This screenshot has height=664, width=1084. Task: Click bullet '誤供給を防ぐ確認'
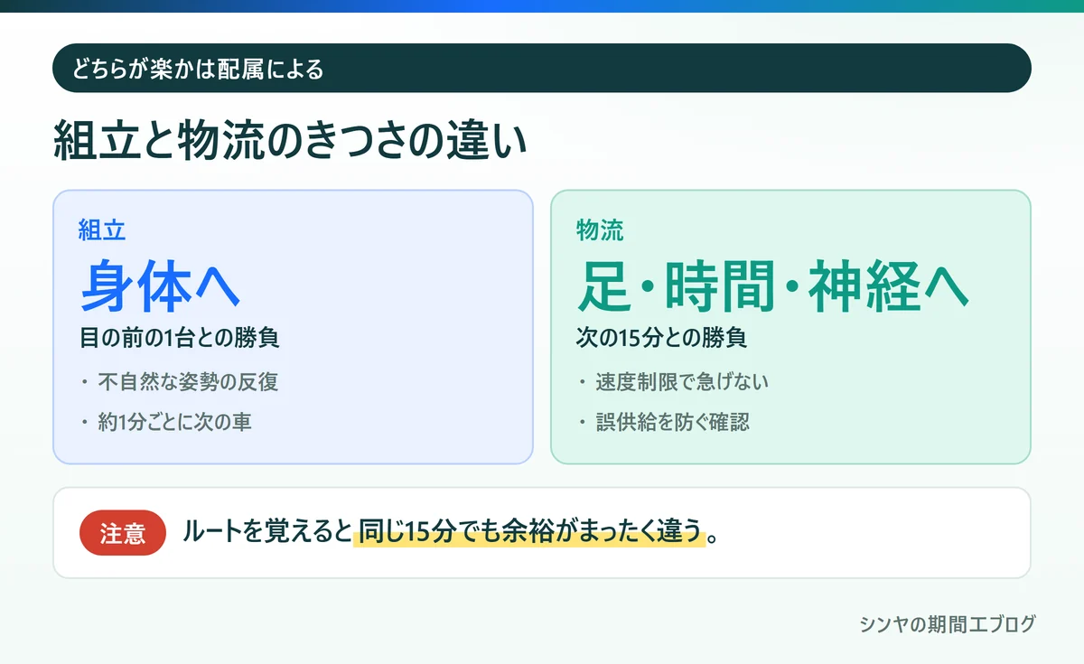[672, 422]
